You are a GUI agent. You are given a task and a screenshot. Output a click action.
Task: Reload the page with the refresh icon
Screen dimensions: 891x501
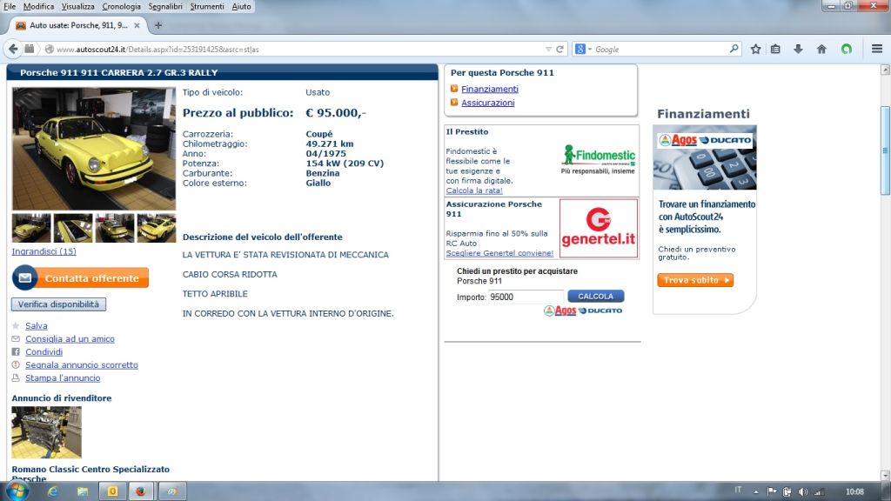(x=559, y=50)
